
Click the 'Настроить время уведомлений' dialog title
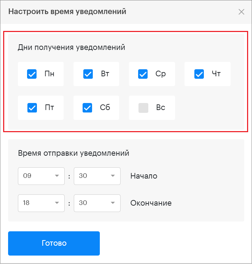(67, 12)
